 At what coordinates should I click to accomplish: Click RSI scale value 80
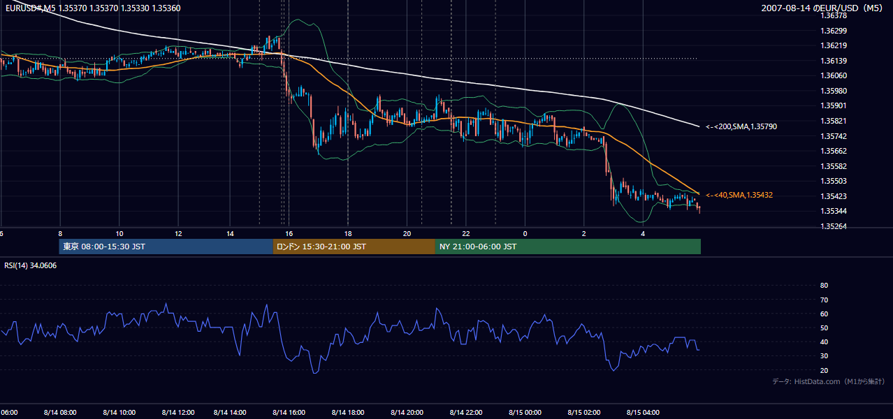(824, 286)
